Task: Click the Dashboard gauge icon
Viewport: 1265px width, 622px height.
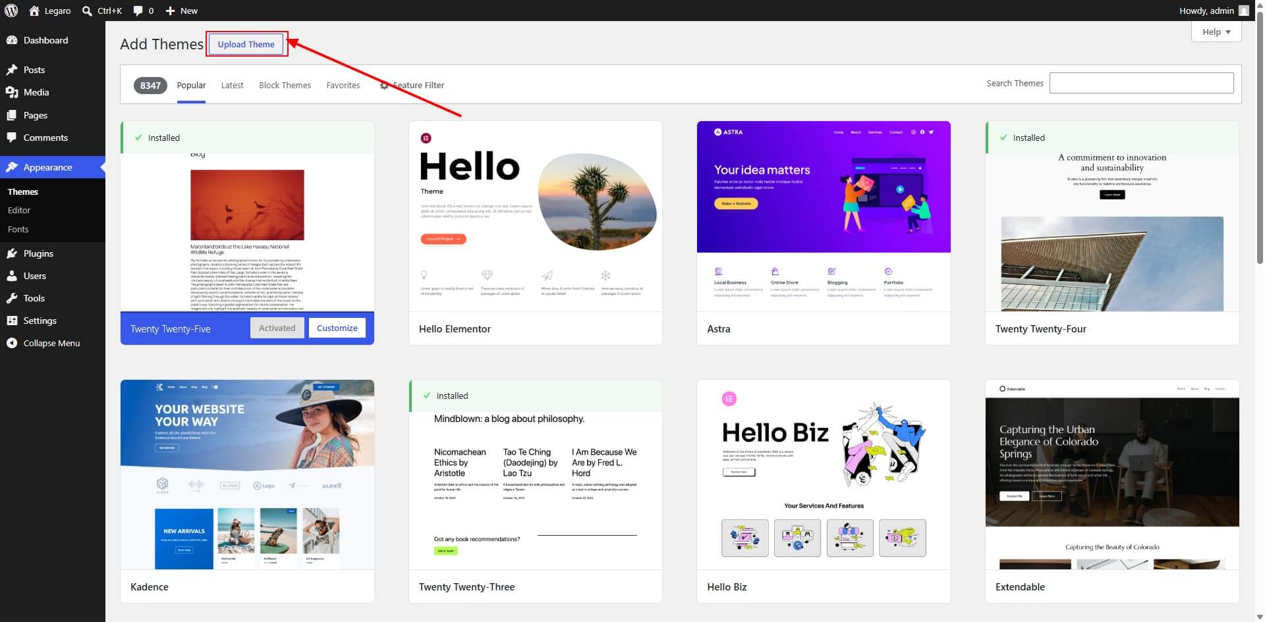Action: [x=12, y=40]
